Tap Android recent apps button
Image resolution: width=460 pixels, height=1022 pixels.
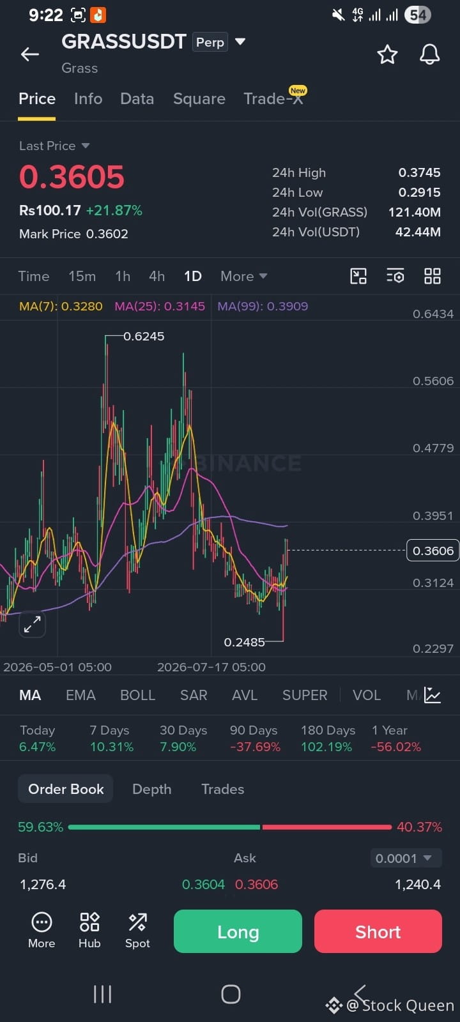pos(102,994)
